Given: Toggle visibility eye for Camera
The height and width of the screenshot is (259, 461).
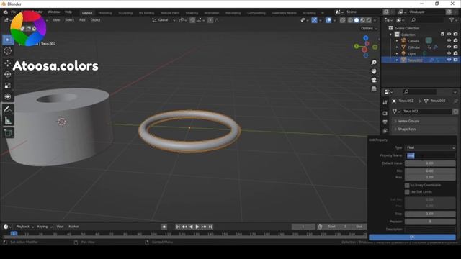Looking at the screenshot, I should click(x=449, y=40).
